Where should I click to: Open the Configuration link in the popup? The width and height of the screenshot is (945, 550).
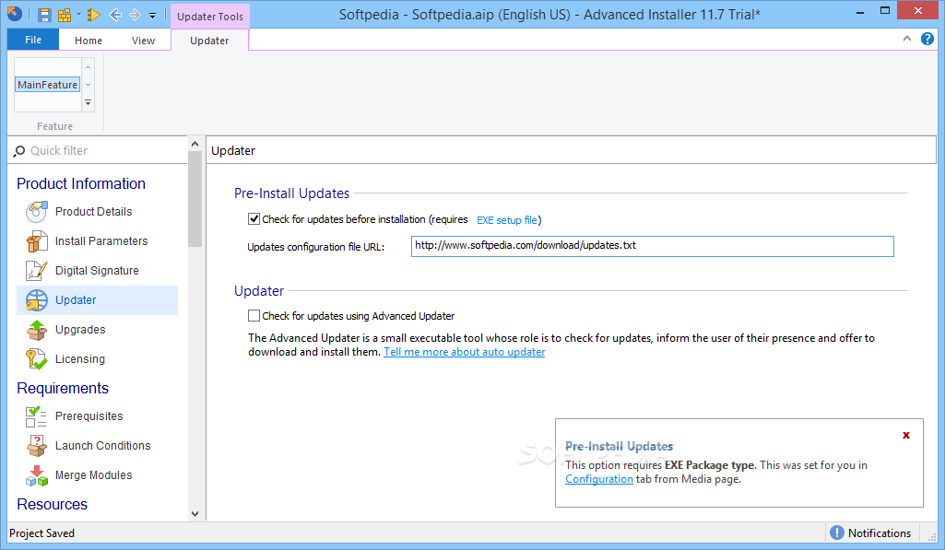click(599, 479)
